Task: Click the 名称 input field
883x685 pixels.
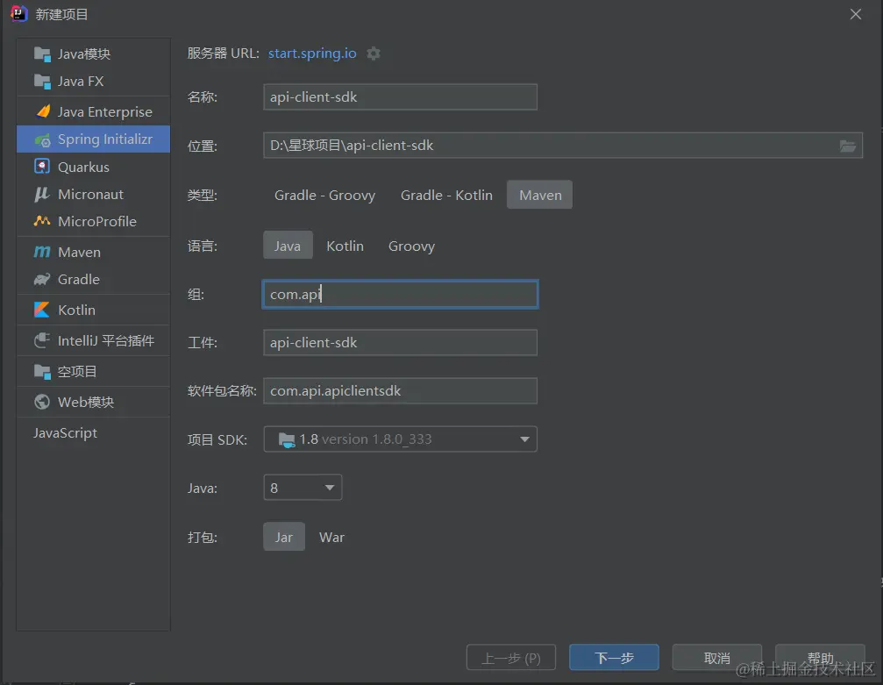Action: [401, 96]
